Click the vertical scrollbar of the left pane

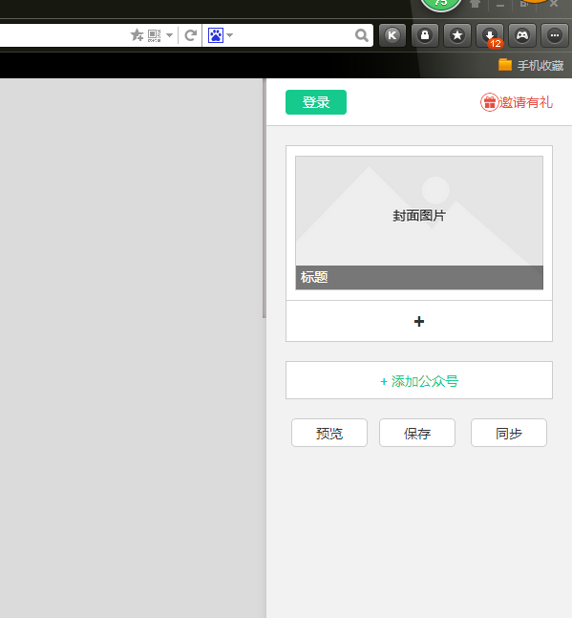click(x=265, y=198)
